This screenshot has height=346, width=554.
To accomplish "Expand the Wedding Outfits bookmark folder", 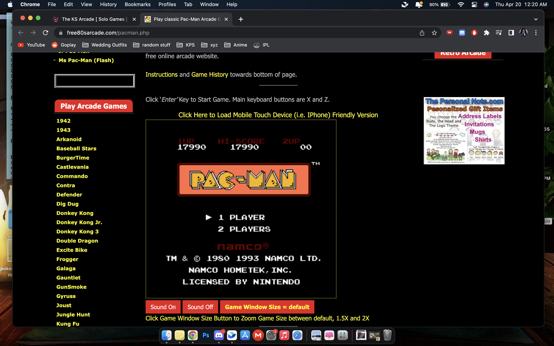I will click(x=105, y=45).
